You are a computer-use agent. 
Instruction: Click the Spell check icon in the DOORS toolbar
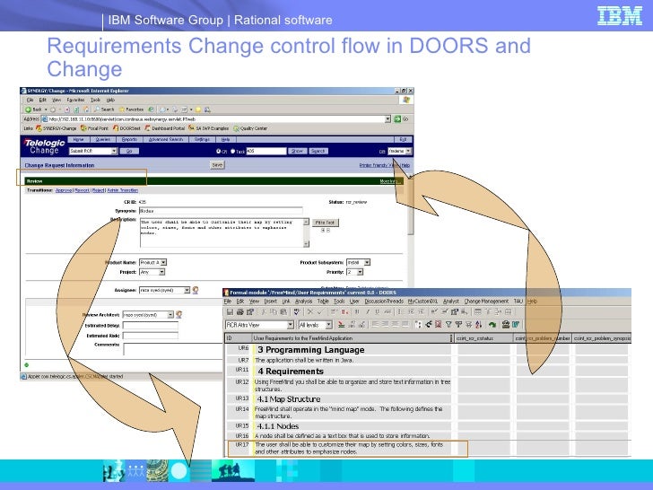[x=296, y=311]
